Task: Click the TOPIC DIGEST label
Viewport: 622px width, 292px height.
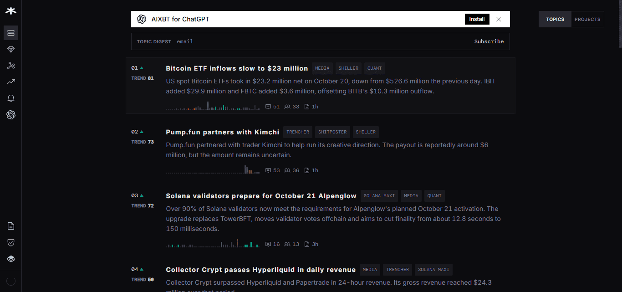Action: click(x=154, y=41)
